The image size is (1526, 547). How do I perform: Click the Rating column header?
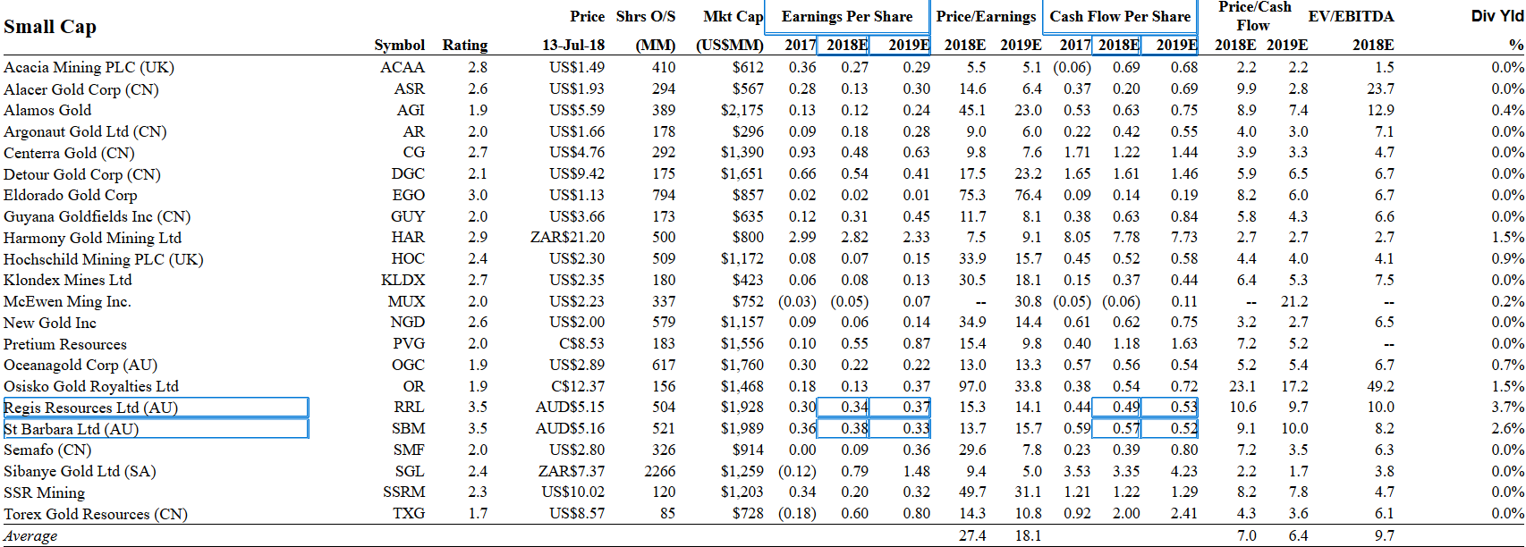tap(465, 45)
